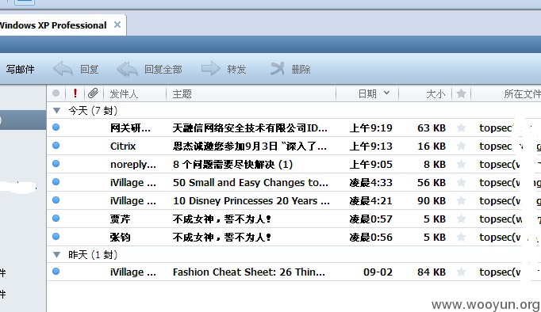Click the Reply All double-arrow icon
The image size is (541, 312).
click(x=127, y=69)
